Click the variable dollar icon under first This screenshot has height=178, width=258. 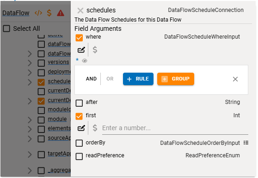[x=95, y=128]
